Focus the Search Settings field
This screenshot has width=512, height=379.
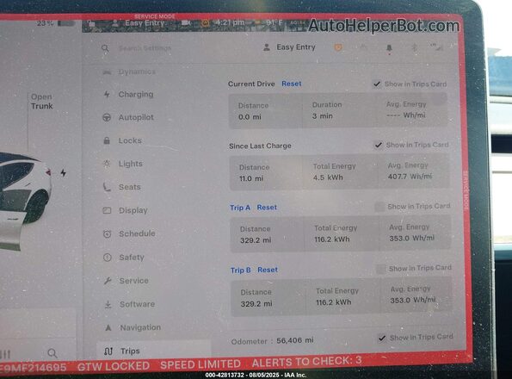coord(145,48)
